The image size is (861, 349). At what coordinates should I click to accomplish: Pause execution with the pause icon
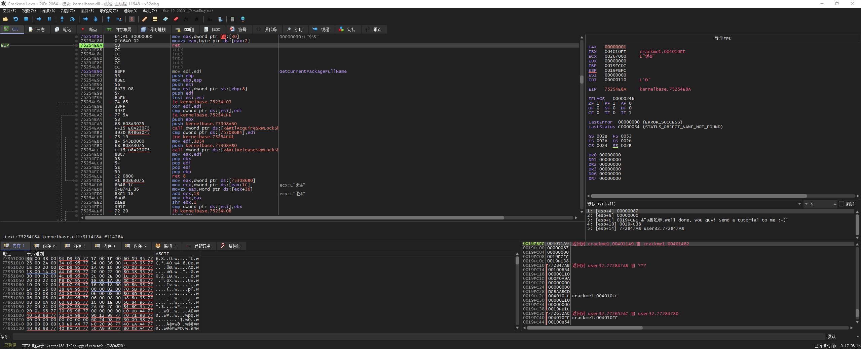pyautogui.click(x=49, y=19)
